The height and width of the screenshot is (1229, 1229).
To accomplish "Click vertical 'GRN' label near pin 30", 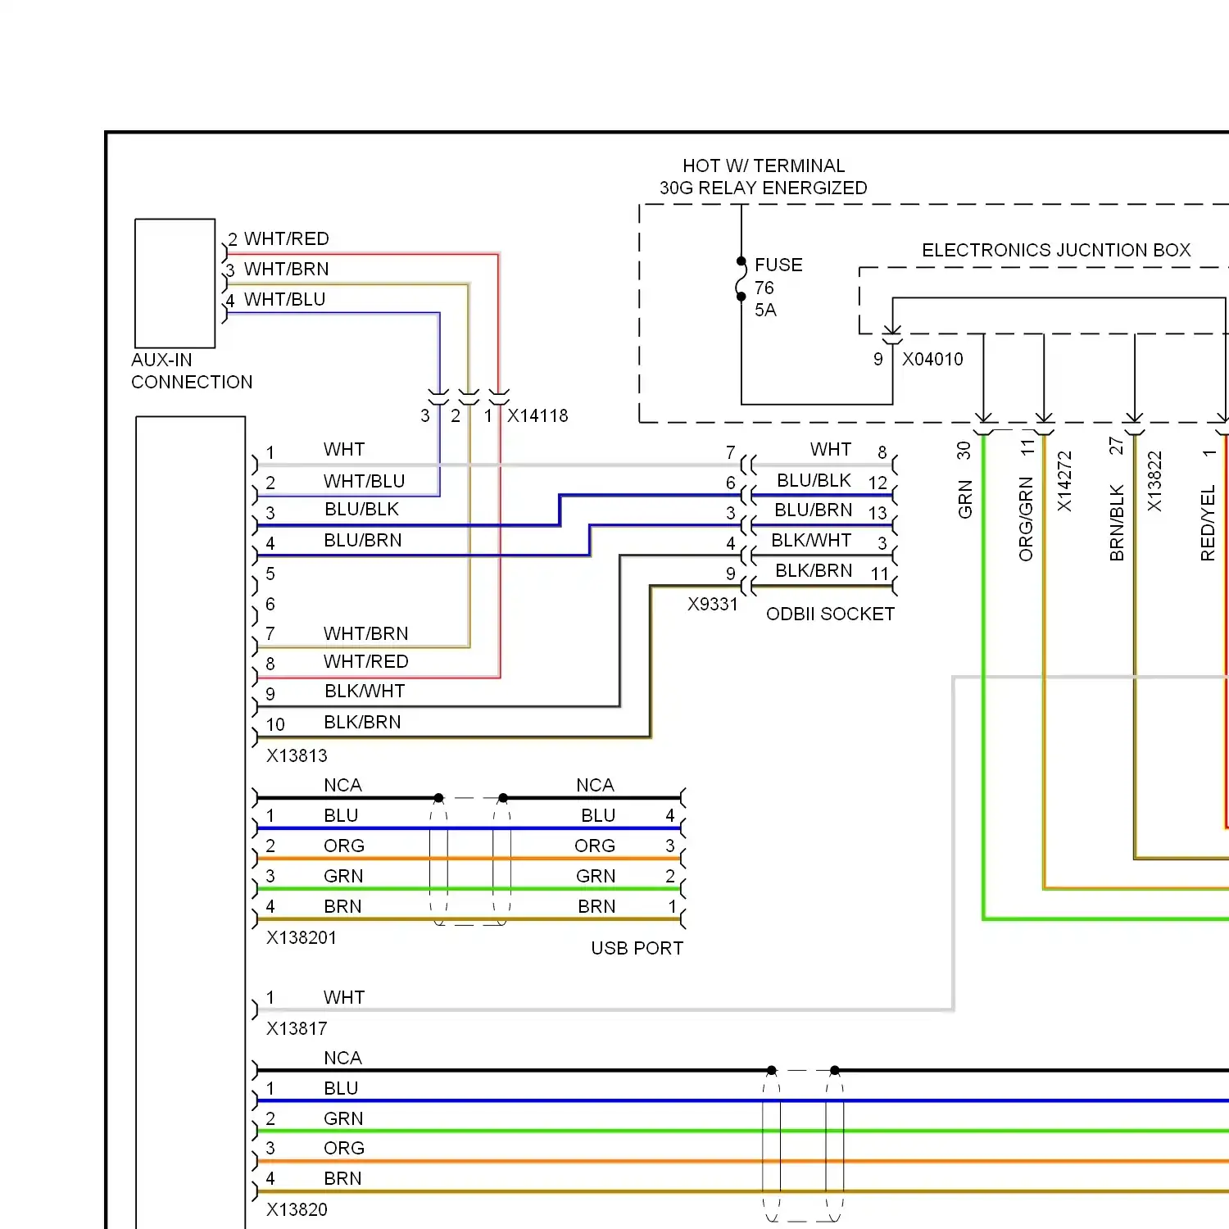I will pyautogui.click(x=964, y=499).
